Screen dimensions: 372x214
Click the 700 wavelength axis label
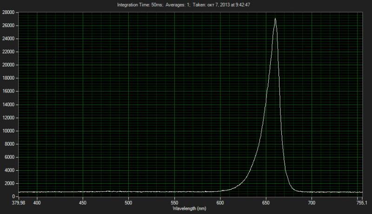tap(312, 203)
